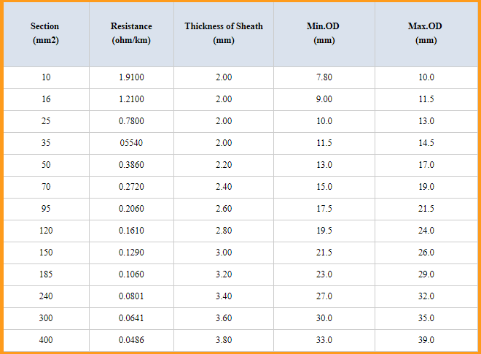481x354 pixels.
Task: Click the Min.OD cell showing 33.0
Action: 324,340
